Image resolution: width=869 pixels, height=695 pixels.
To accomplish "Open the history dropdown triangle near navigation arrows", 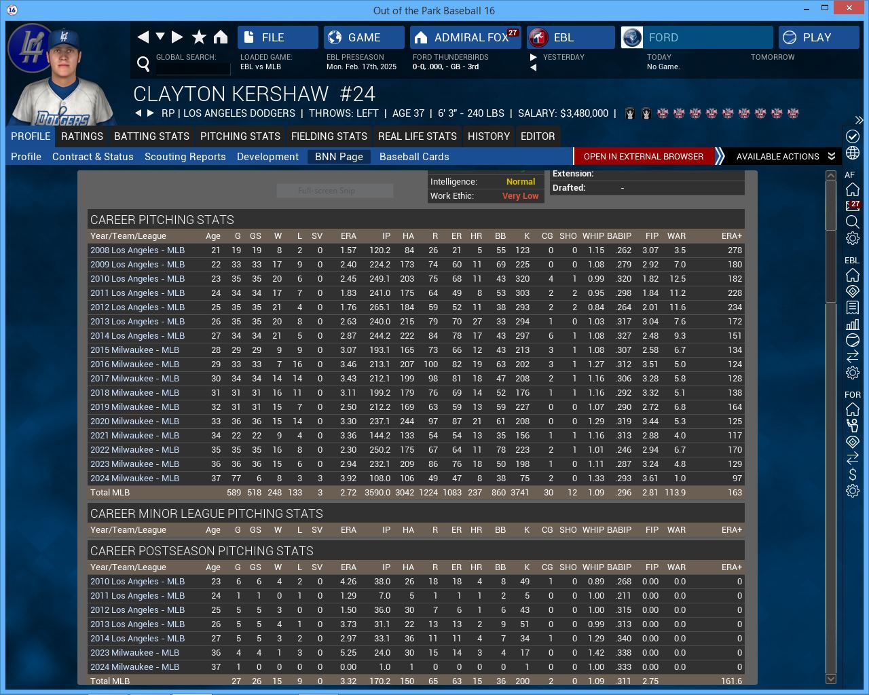I will click(x=160, y=37).
